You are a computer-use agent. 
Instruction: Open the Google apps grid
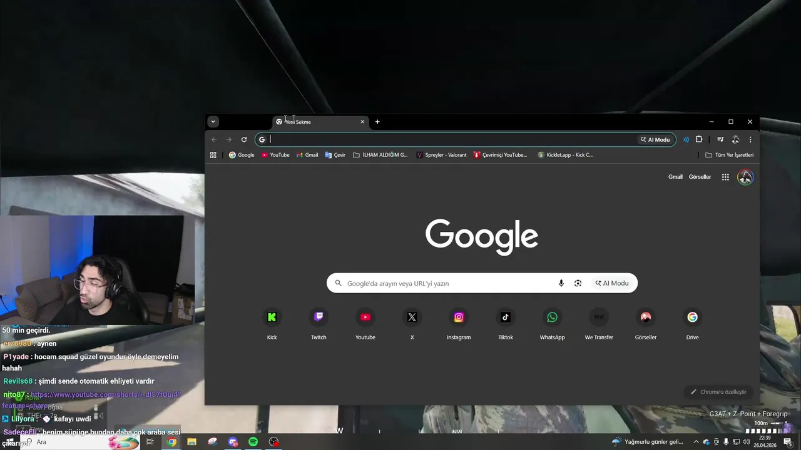pyautogui.click(x=725, y=177)
